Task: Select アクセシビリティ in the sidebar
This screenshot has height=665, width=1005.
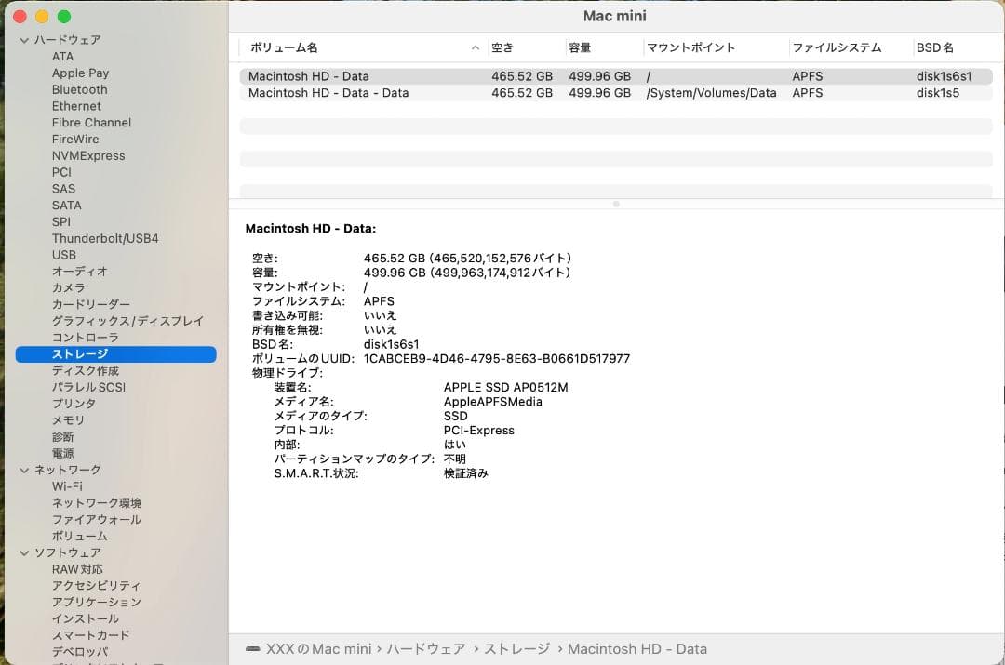Action: pos(96,586)
